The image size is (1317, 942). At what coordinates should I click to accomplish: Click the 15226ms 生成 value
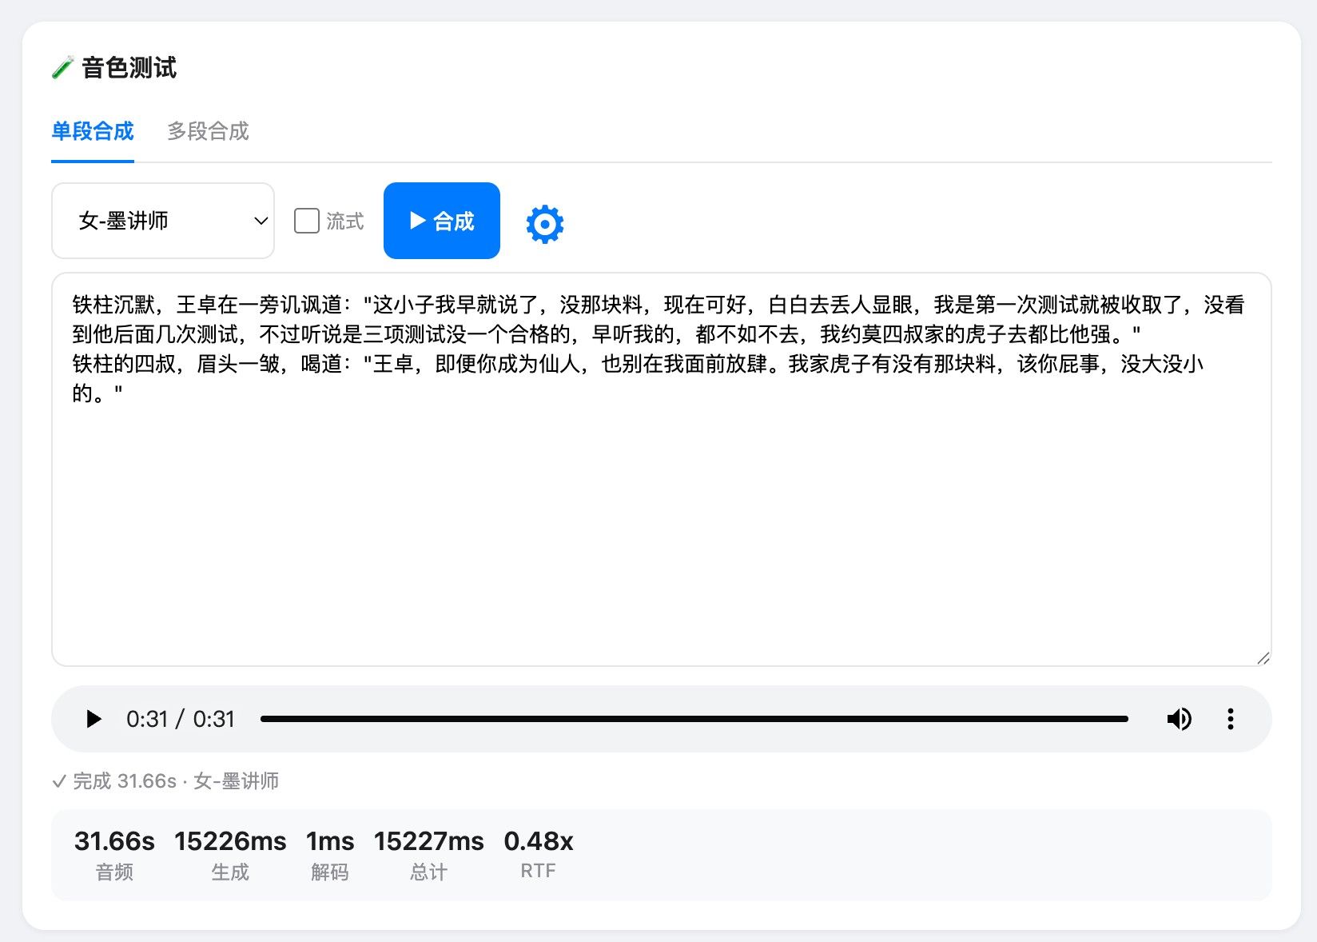(x=230, y=841)
